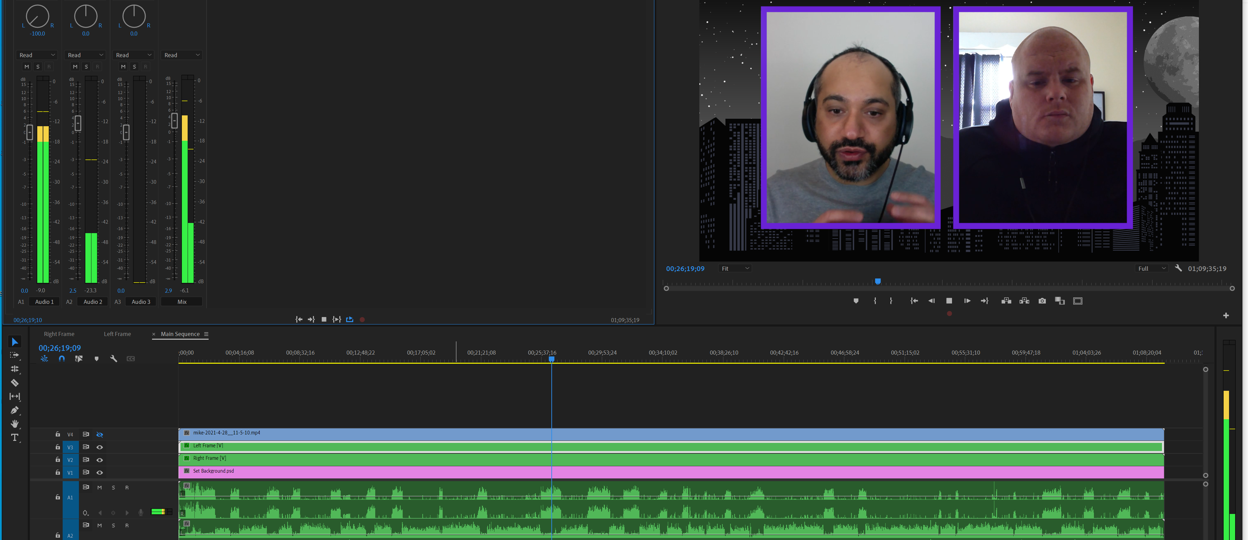
Task: Show the V4 track with mike-2021 clip
Action: pyautogui.click(x=100, y=434)
